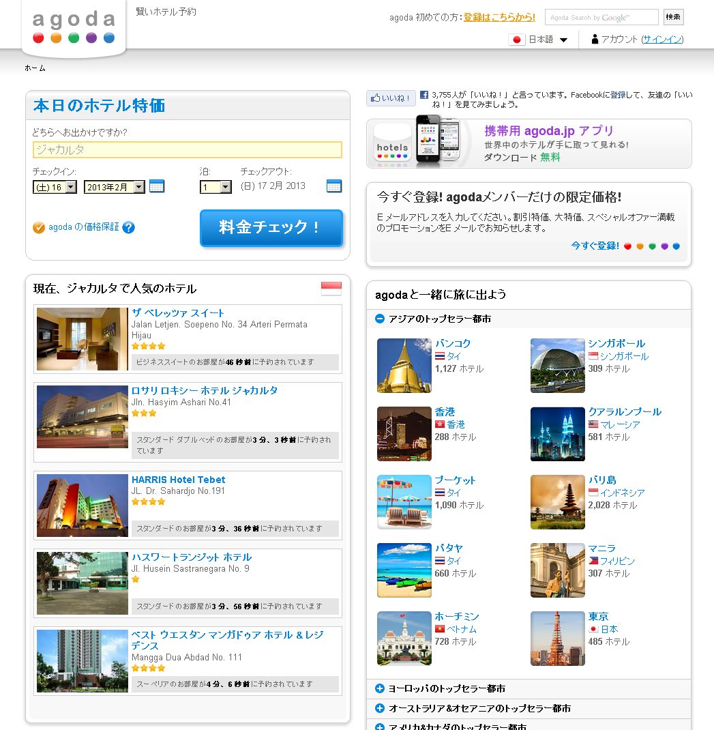Open the check-in day dropdown
The image size is (714, 730).
click(x=55, y=187)
